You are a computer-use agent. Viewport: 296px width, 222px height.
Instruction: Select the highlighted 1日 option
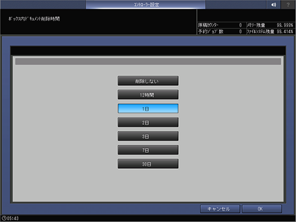pos(148,109)
